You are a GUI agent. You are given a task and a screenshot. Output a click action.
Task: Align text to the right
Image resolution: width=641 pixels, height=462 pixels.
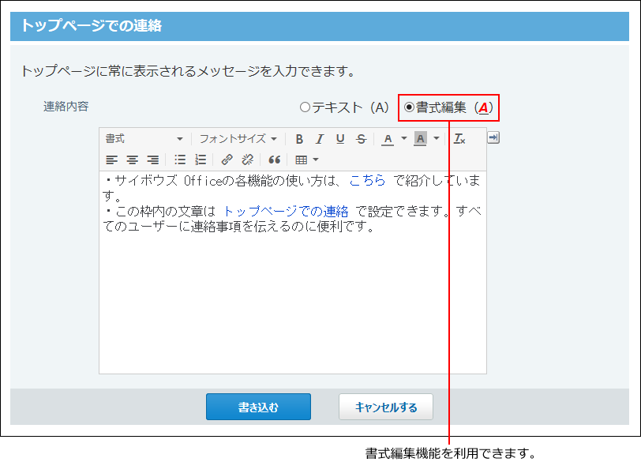click(152, 160)
